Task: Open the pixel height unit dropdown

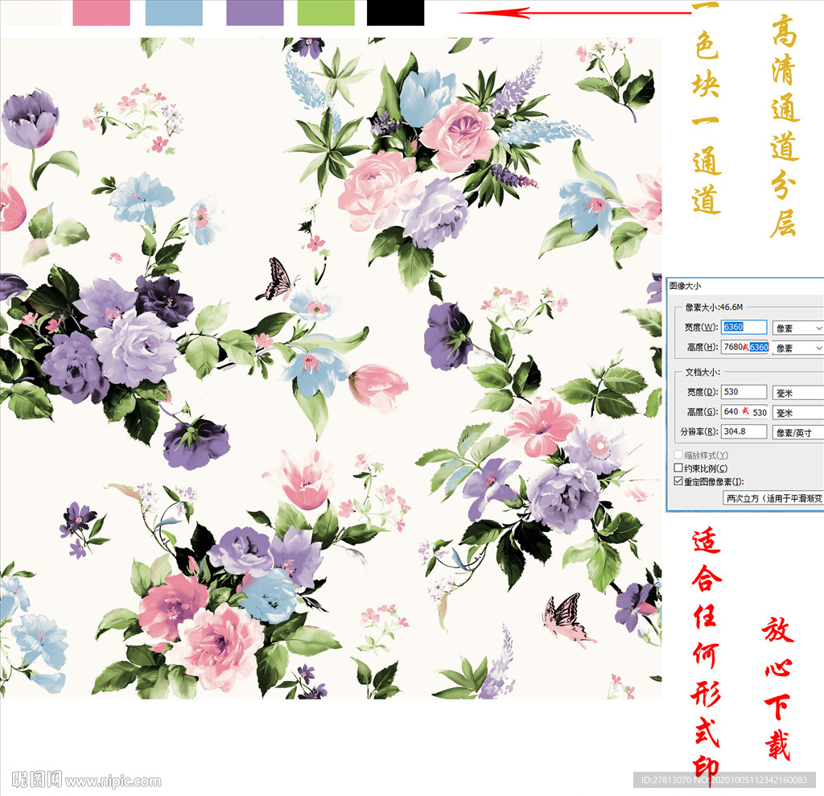Action: tap(797, 348)
